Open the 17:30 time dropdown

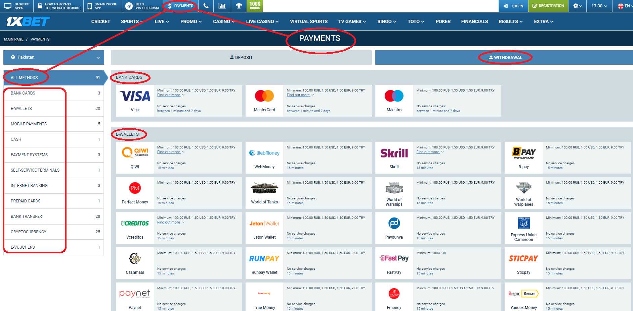(599, 6)
